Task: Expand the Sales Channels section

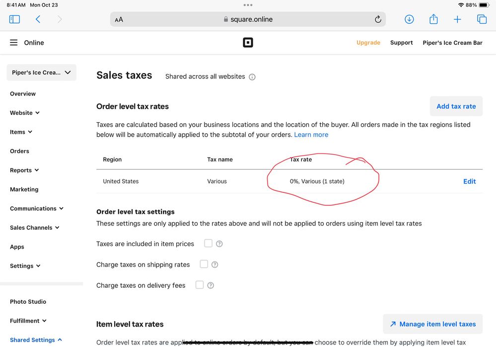Action: point(34,228)
